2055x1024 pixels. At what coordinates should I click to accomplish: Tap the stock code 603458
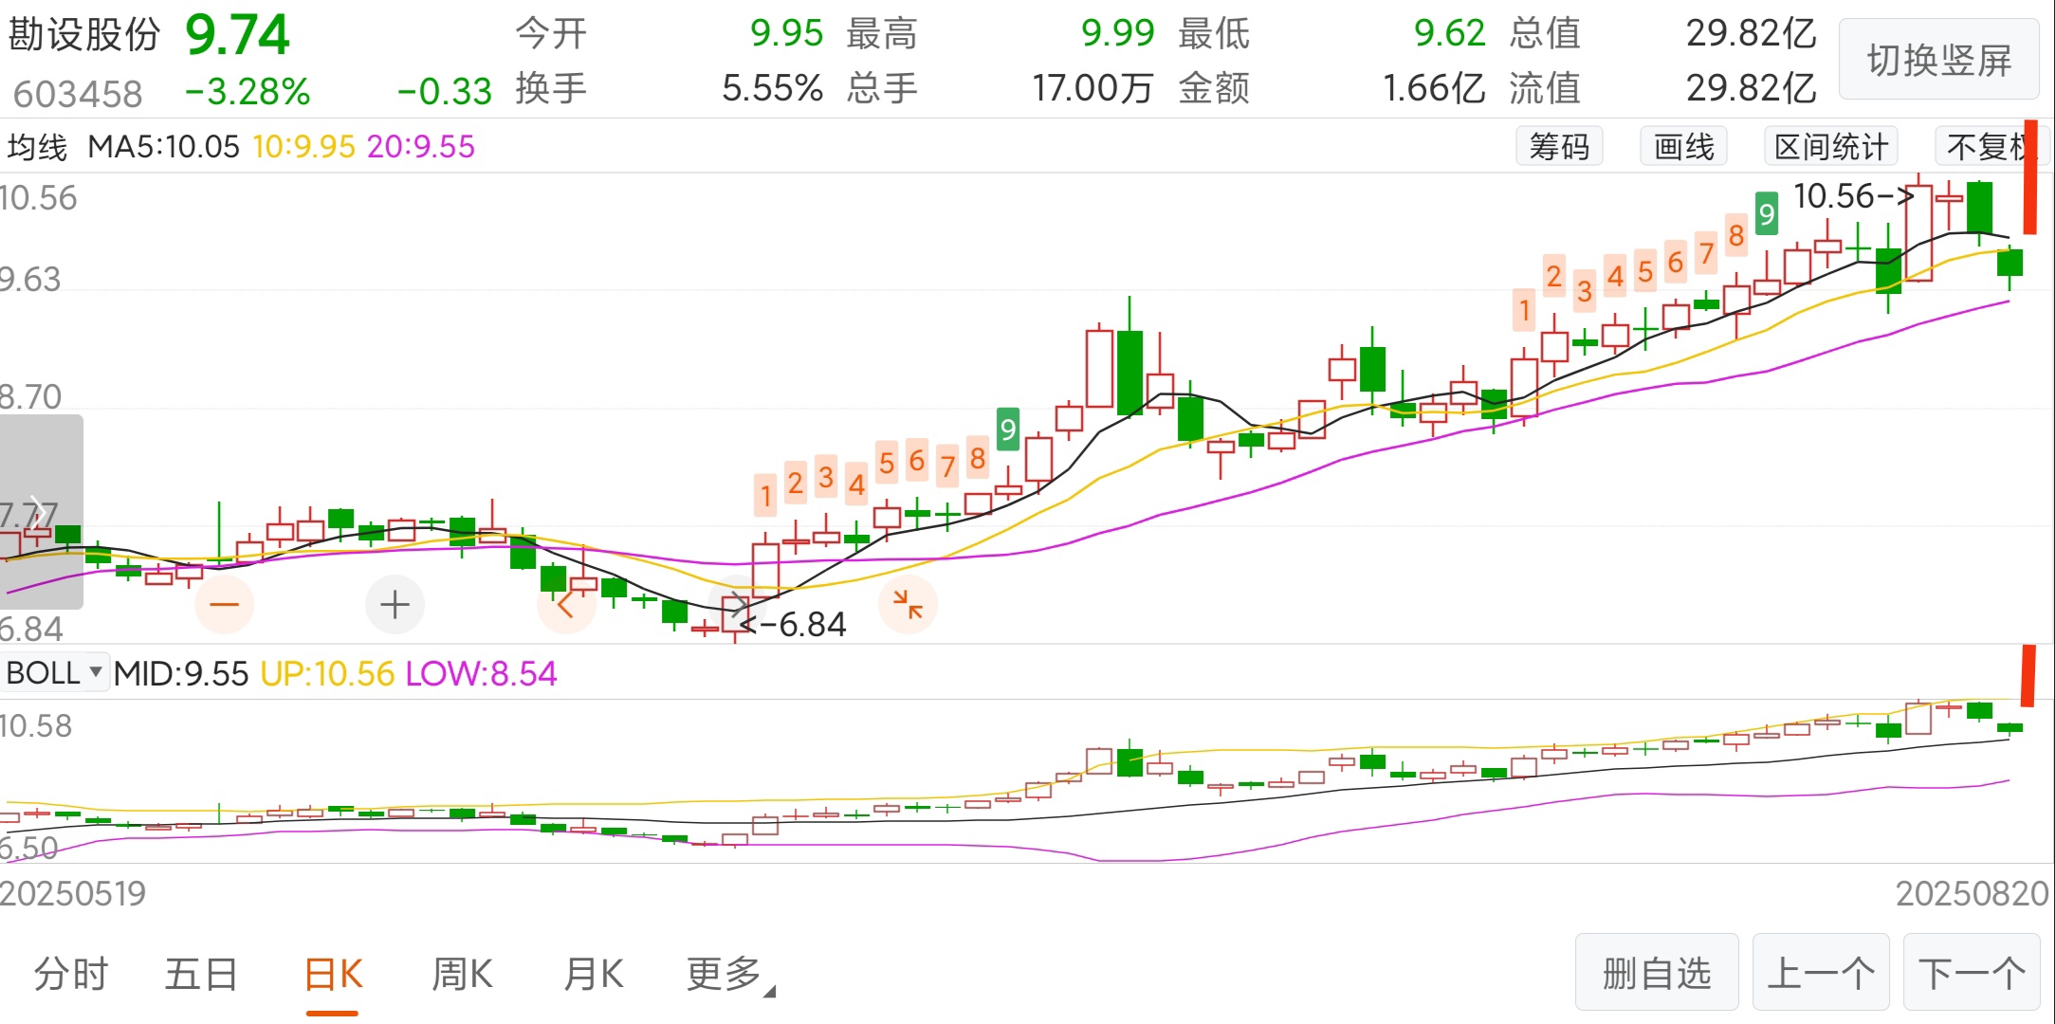(x=78, y=94)
